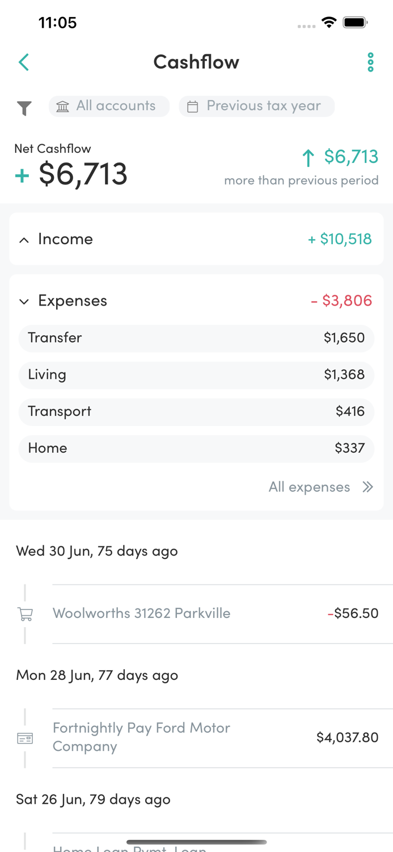
Task: Tap the filter funnel icon
Action: point(23,106)
